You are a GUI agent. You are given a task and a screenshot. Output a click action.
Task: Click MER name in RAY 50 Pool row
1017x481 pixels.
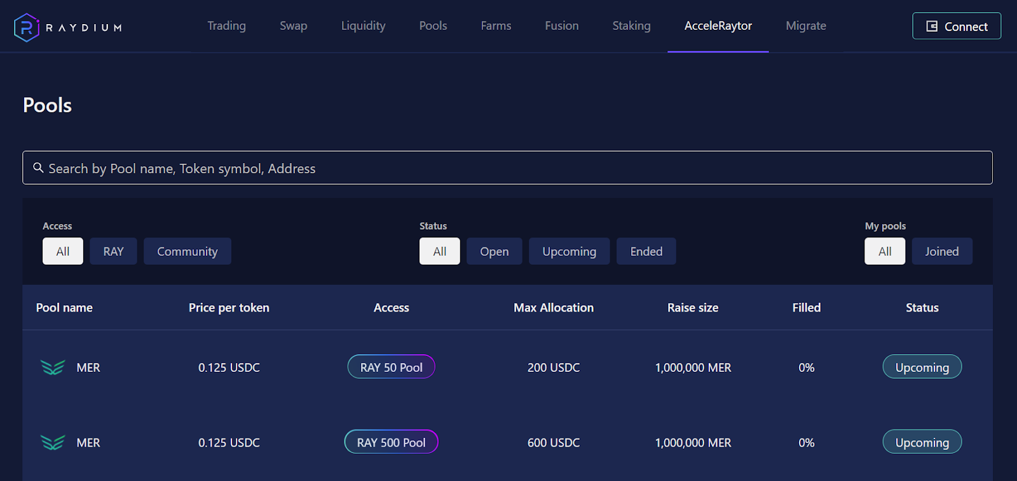coord(88,367)
